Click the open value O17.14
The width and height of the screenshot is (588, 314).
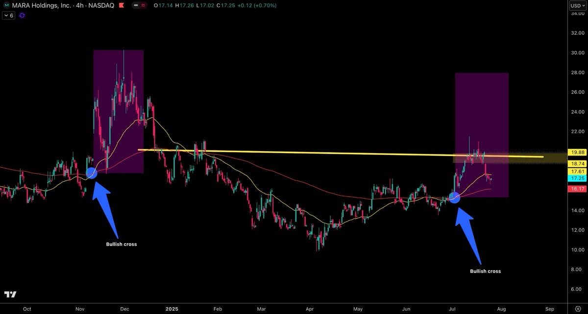tap(163, 5)
